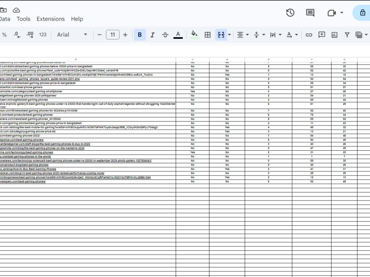Viewport: 370px width, 277px height.
Task: Click the vertical align icon
Action: pos(256,35)
